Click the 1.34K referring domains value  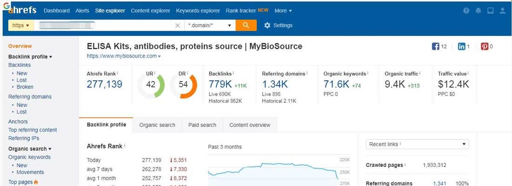tap(275, 85)
